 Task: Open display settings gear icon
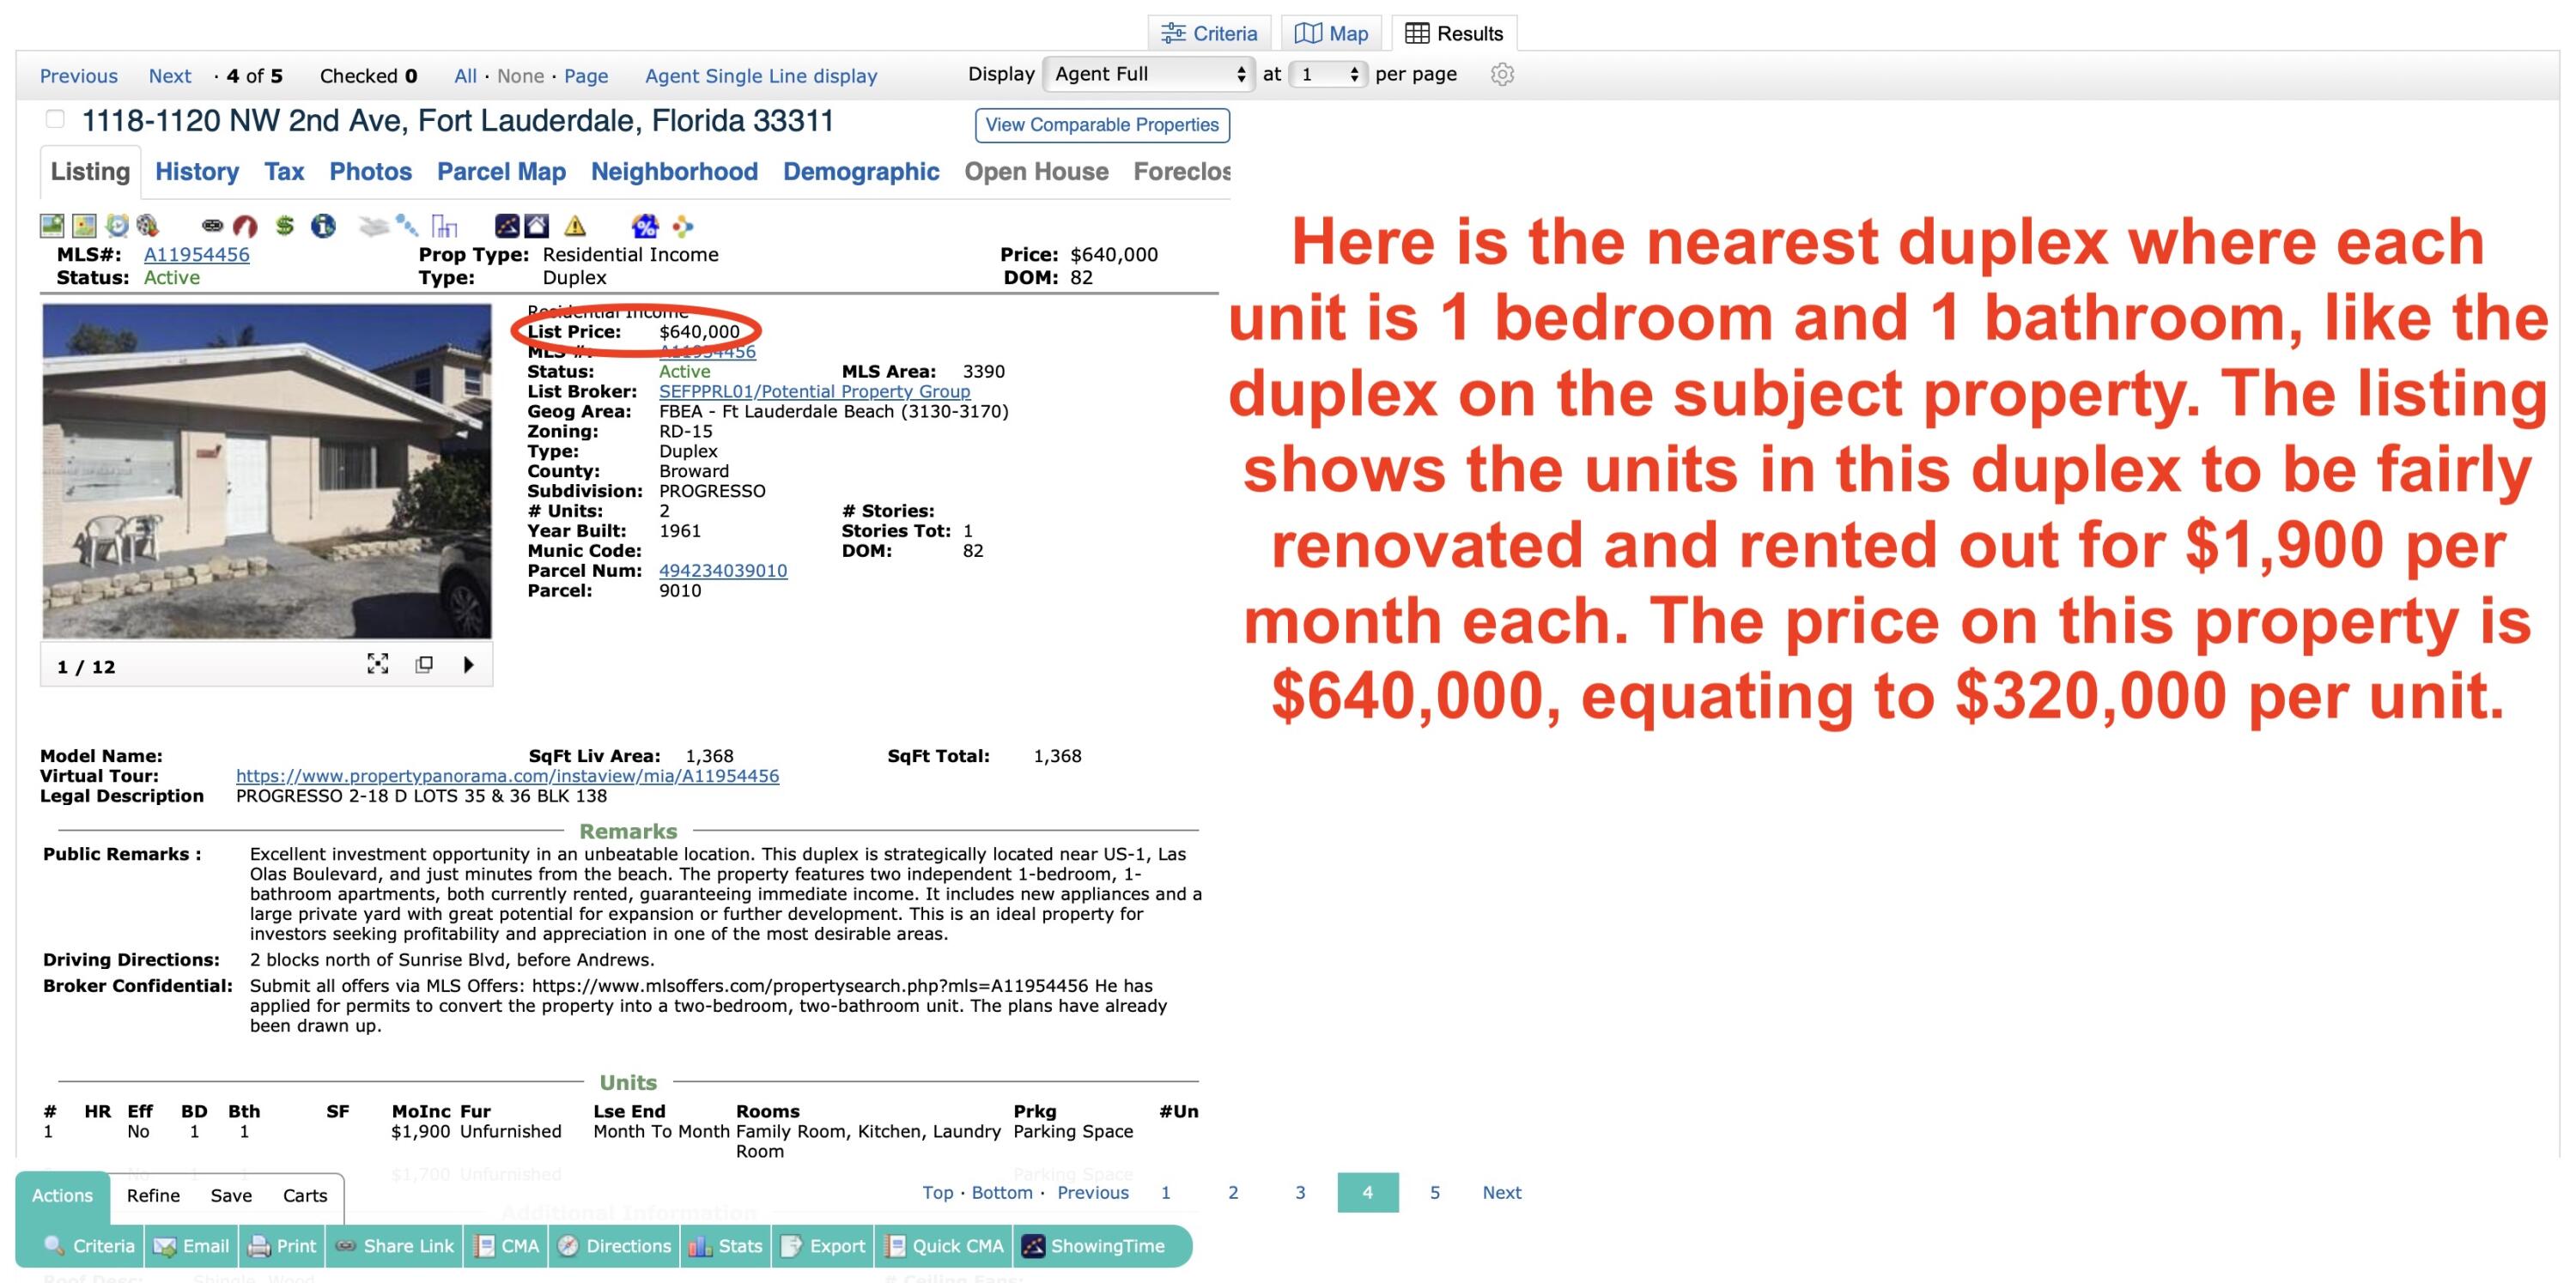click(1501, 74)
